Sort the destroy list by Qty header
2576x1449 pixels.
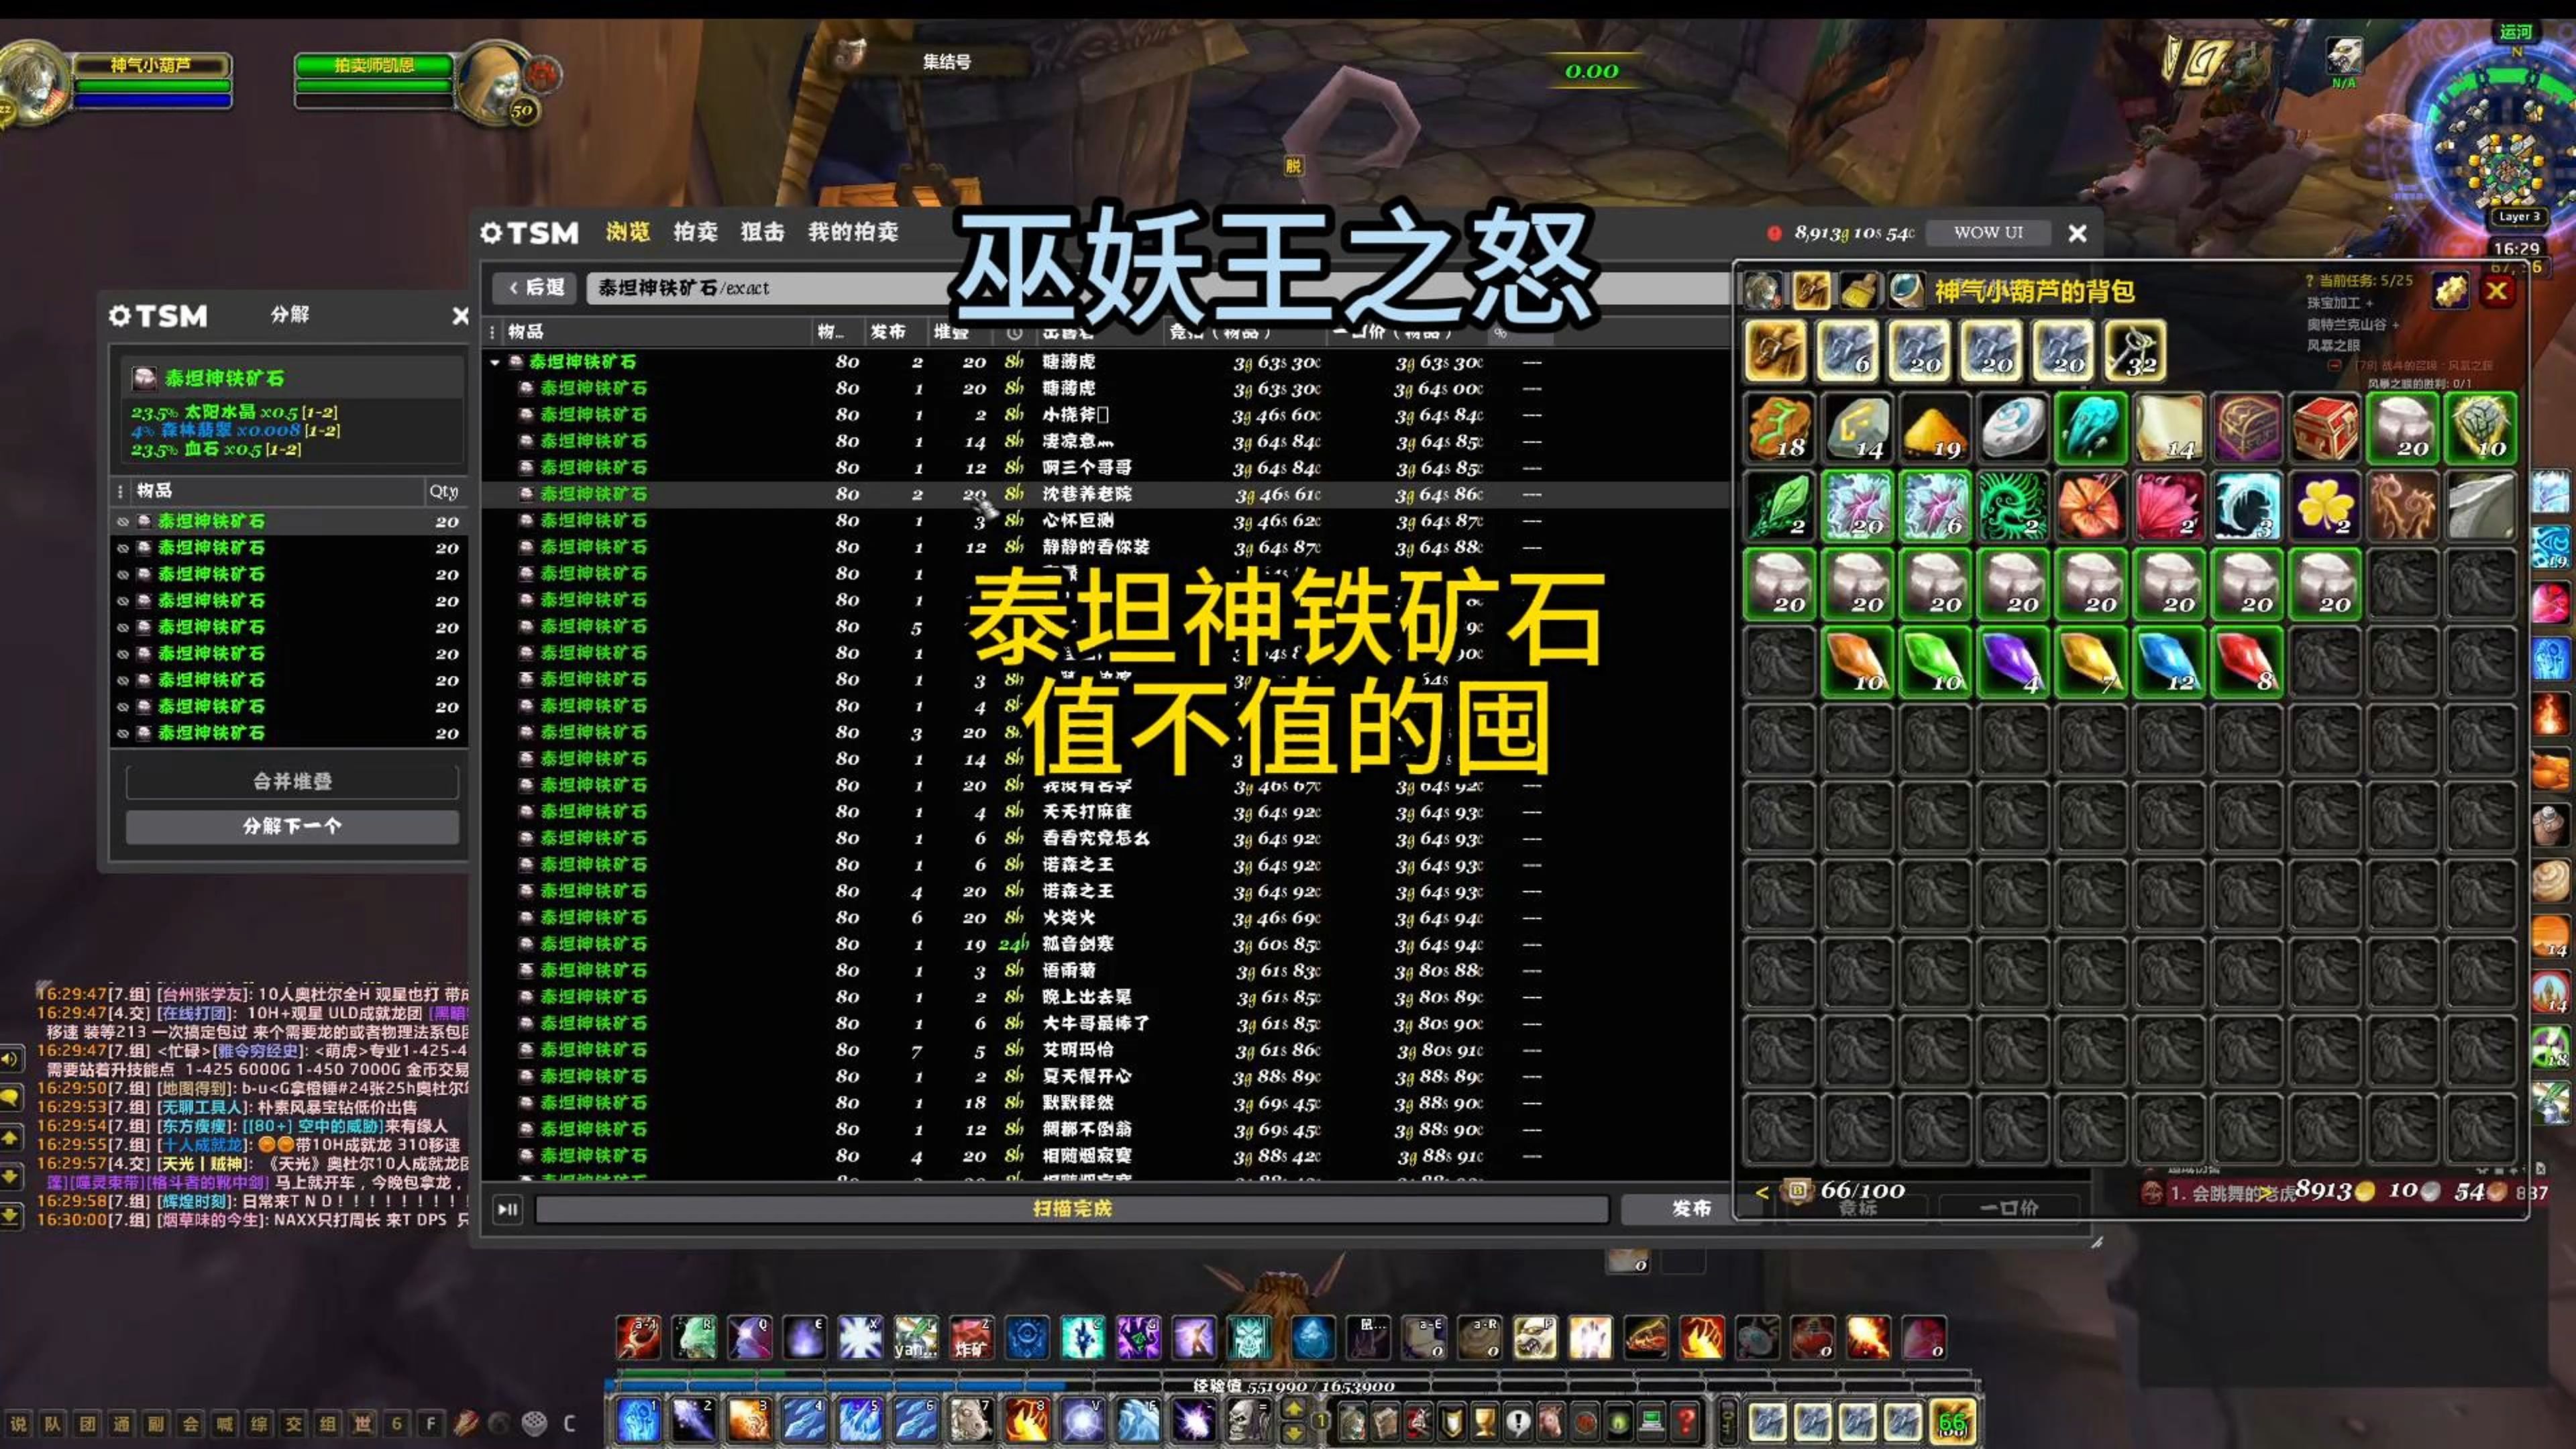click(x=444, y=491)
